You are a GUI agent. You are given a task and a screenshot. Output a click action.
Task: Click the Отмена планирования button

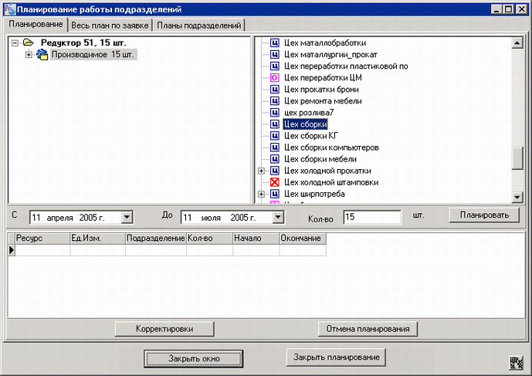368,329
